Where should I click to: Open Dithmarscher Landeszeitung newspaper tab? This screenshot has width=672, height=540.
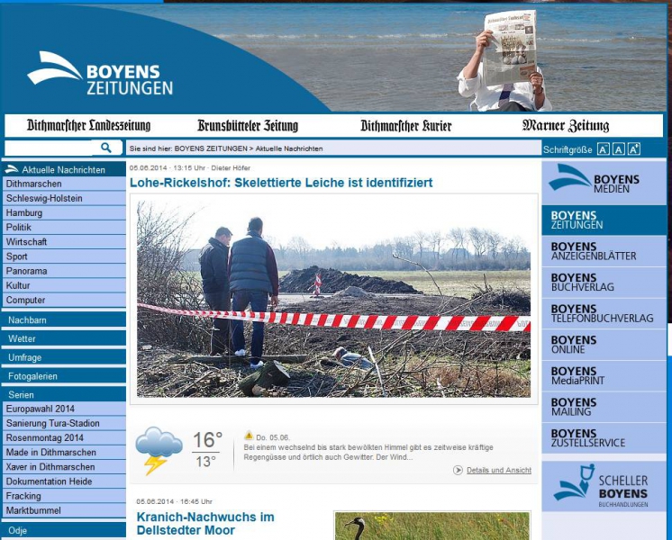click(x=88, y=126)
